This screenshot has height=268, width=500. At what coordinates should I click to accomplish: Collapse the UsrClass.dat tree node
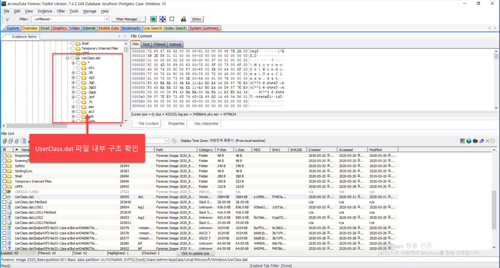(x=67, y=58)
